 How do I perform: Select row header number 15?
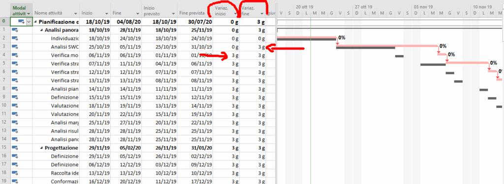click(x=5, y=148)
